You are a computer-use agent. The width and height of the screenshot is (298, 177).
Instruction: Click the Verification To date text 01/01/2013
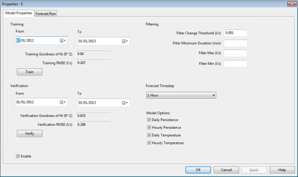coord(87,102)
